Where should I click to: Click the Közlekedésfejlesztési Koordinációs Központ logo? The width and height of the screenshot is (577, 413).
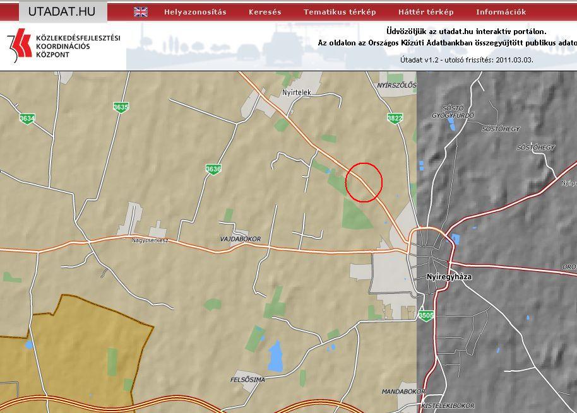63,46
